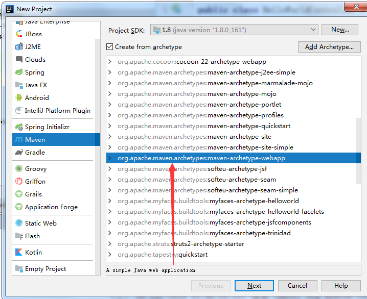Click the J2ME phone icon

tap(19, 47)
